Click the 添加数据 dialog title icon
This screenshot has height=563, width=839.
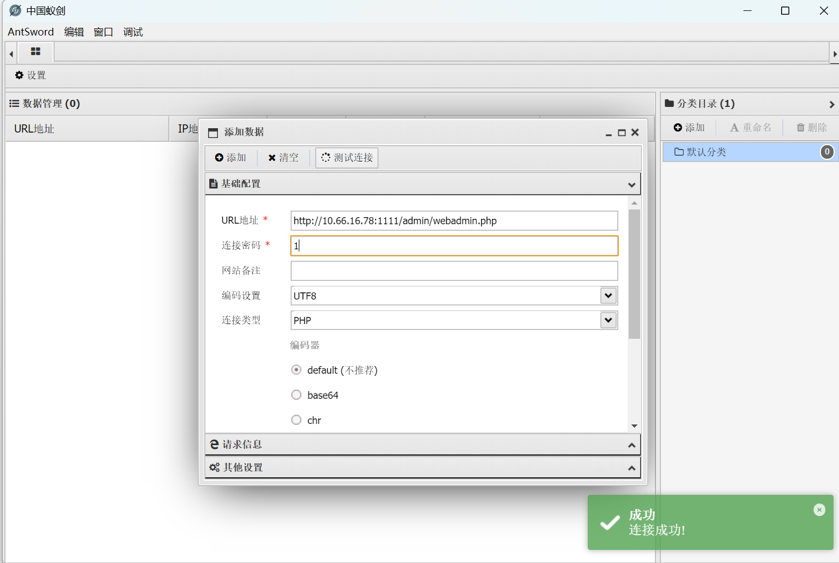[213, 133]
